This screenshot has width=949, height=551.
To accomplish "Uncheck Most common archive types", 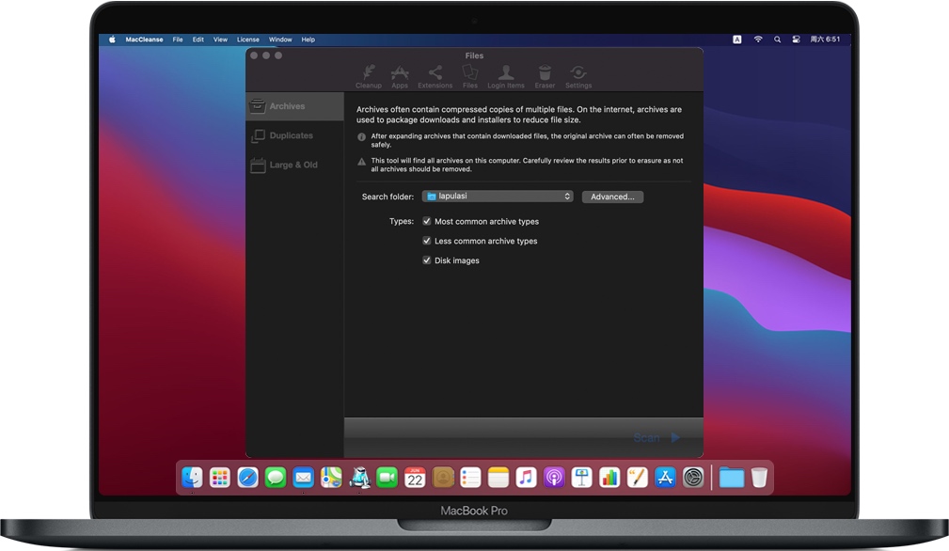I will point(427,222).
